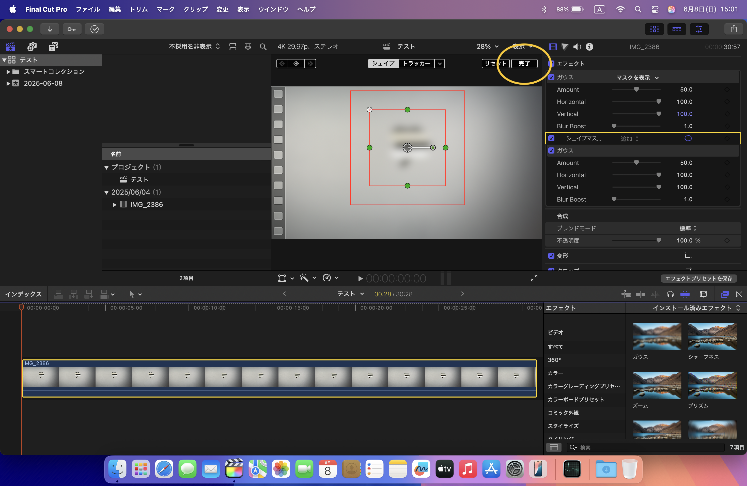Open the クリップ menu
The height and width of the screenshot is (486, 747).
click(x=195, y=9)
